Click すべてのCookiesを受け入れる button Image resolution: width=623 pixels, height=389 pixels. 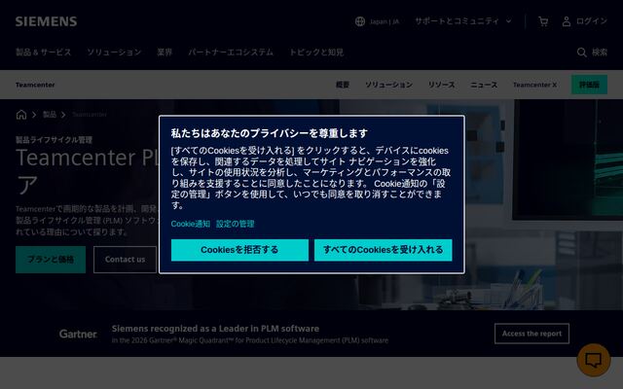tap(383, 250)
